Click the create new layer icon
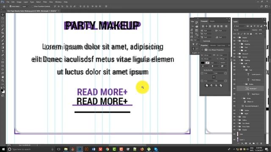Image resolution: width=271 pixels, height=152 pixels. pos(257,144)
